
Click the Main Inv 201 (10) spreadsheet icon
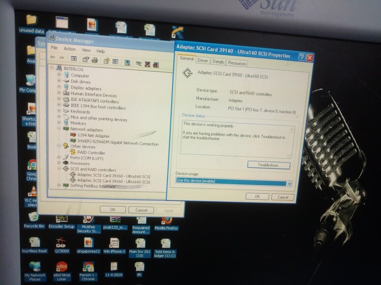pyautogui.click(x=140, y=248)
